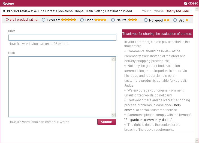Click the 'Review' dialog title
The height and width of the screenshot is (143, 199).
coord(8,4)
